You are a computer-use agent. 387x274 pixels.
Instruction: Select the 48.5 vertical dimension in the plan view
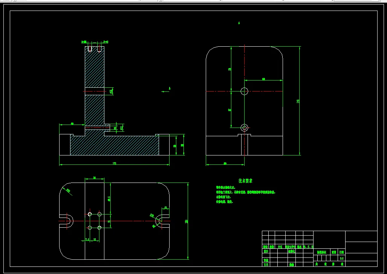[x=109, y=198]
